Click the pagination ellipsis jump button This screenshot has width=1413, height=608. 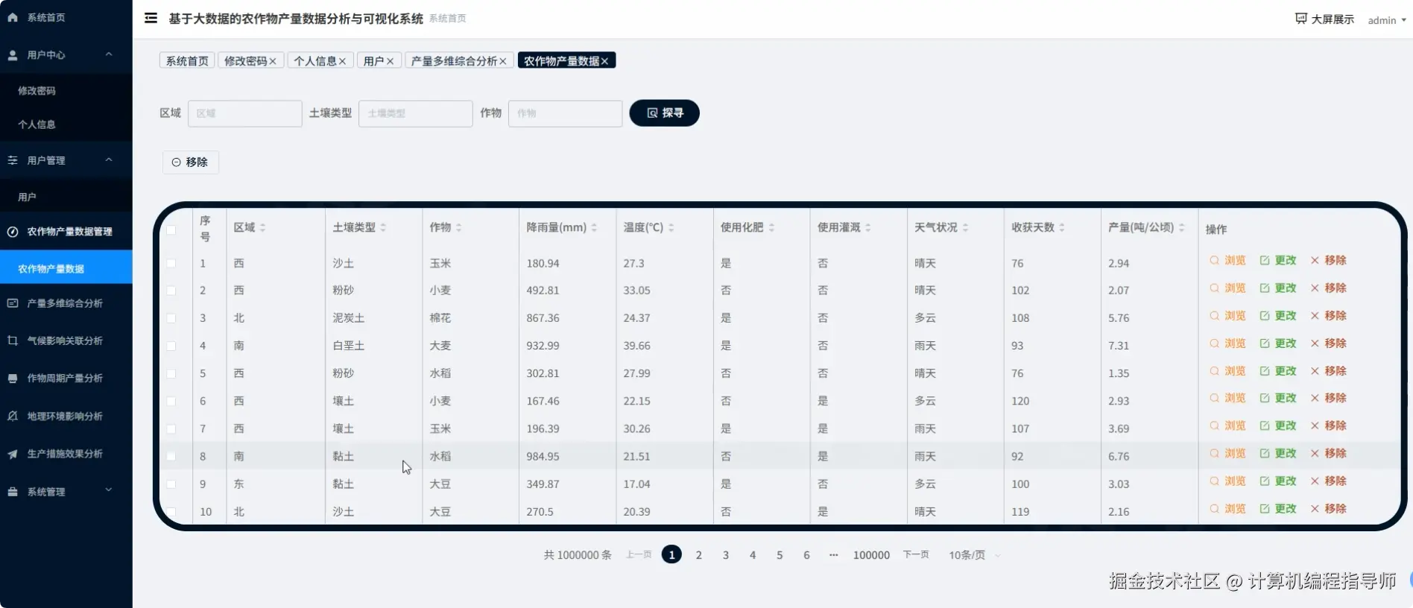pyautogui.click(x=833, y=555)
